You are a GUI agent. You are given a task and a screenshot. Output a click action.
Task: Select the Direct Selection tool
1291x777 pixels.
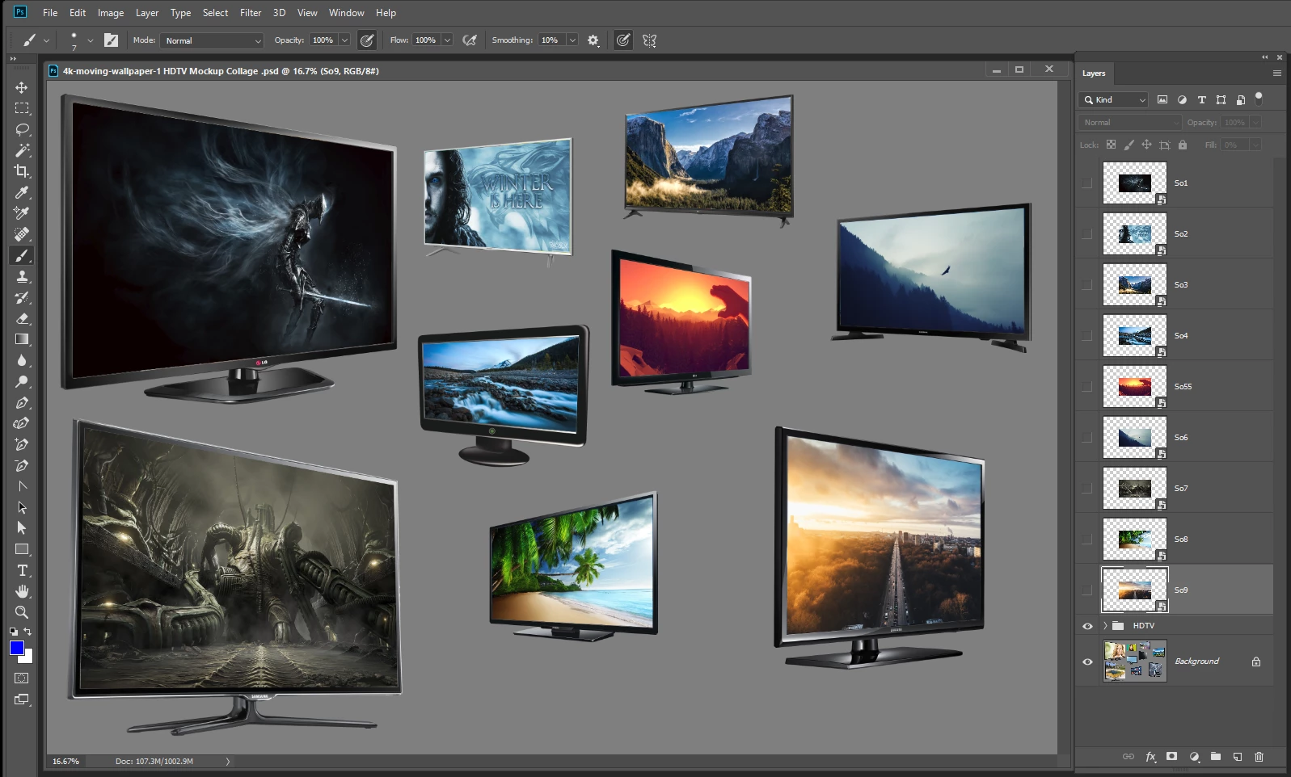(x=22, y=528)
